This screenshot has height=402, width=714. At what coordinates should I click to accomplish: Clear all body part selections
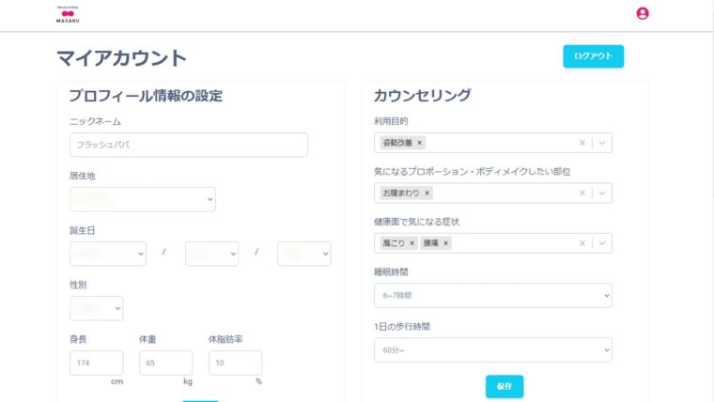coord(582,193)
